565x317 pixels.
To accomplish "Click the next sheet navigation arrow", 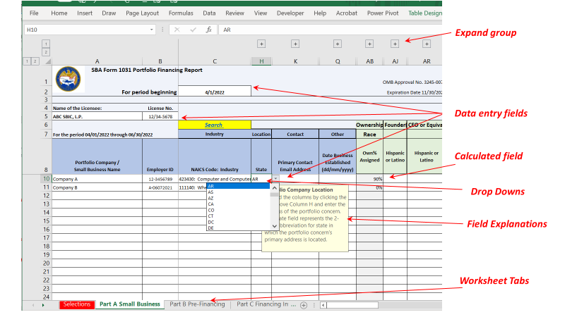I will pos(43,305).
